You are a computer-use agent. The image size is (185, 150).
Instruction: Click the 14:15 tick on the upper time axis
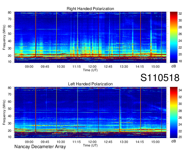(x=140, y=67)
